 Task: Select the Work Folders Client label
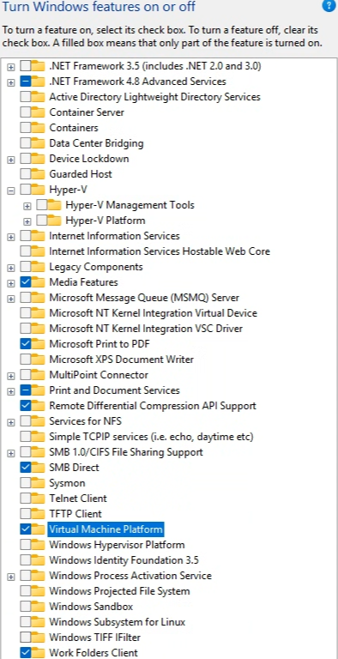[94, 653]
